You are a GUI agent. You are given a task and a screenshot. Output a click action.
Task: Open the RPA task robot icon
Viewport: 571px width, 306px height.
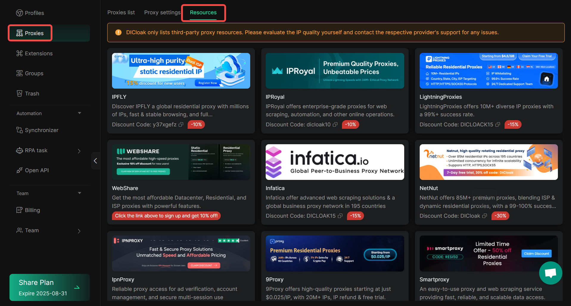(19, 150)
